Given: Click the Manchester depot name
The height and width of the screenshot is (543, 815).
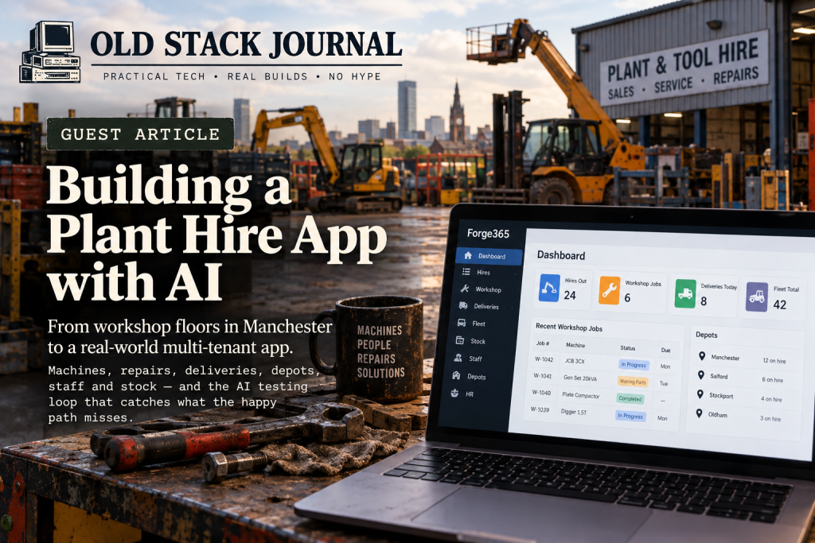Looking at the screenshot, I should point(725,358).
